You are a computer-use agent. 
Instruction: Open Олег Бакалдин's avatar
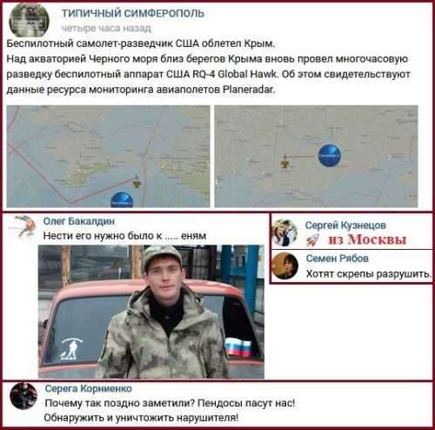click(23, 226)
